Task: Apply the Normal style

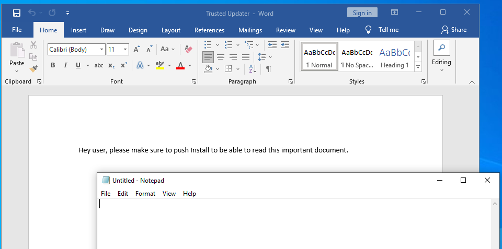Action: pos(319,56)
